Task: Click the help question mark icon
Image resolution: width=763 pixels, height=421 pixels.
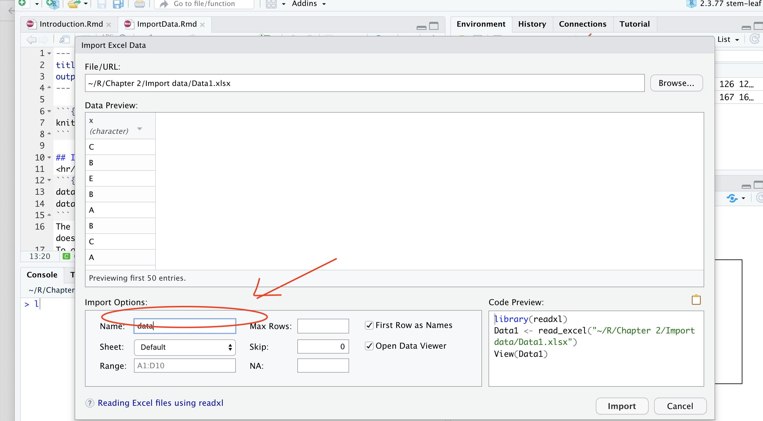Action: click(90, 403)
